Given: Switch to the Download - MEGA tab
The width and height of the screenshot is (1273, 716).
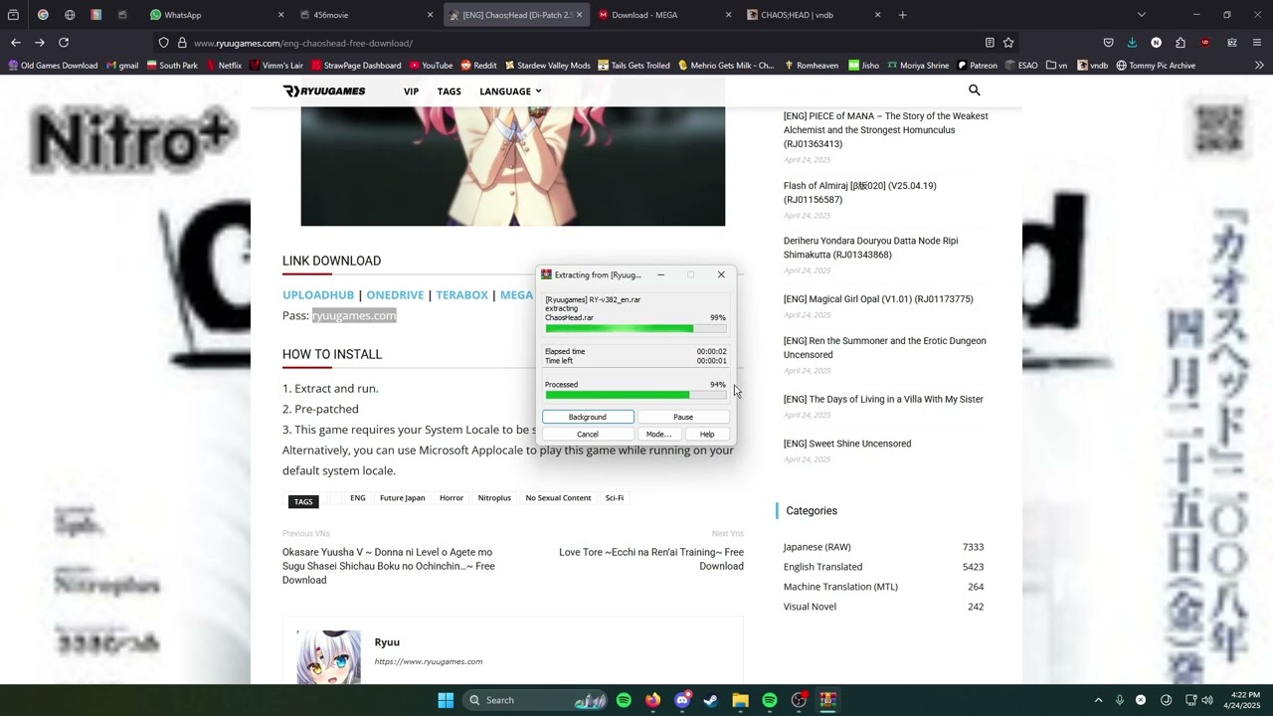Looking at the screenshot, I should coord(663,15).
